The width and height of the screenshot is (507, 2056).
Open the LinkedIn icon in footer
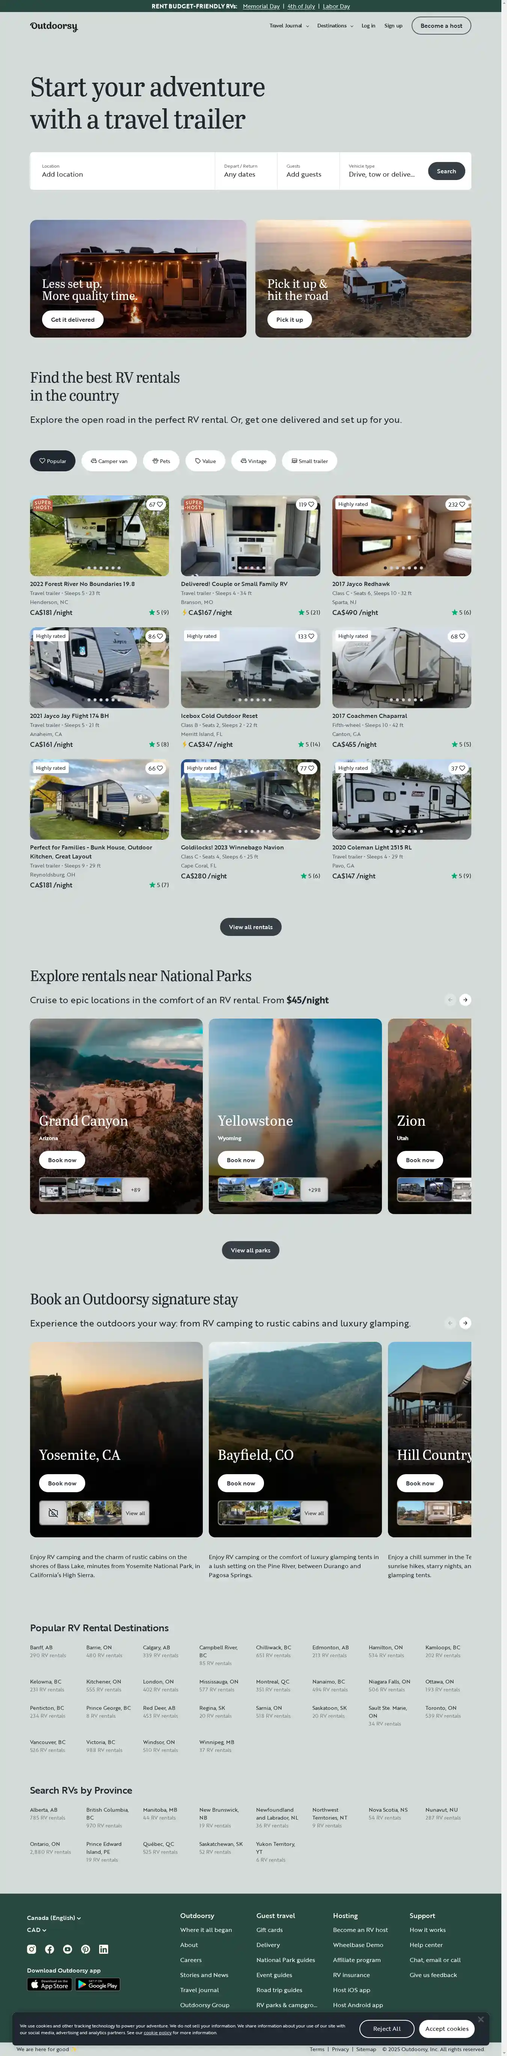coord(104,1948)
